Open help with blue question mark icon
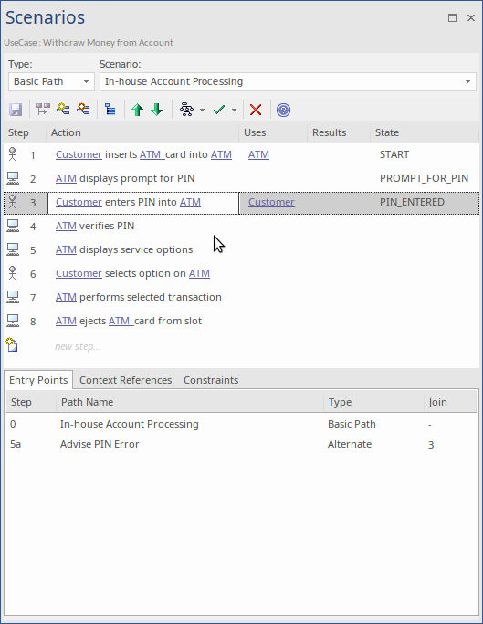Screen dimensions: 483x624 pyautogui.click(x=283, y=110)
